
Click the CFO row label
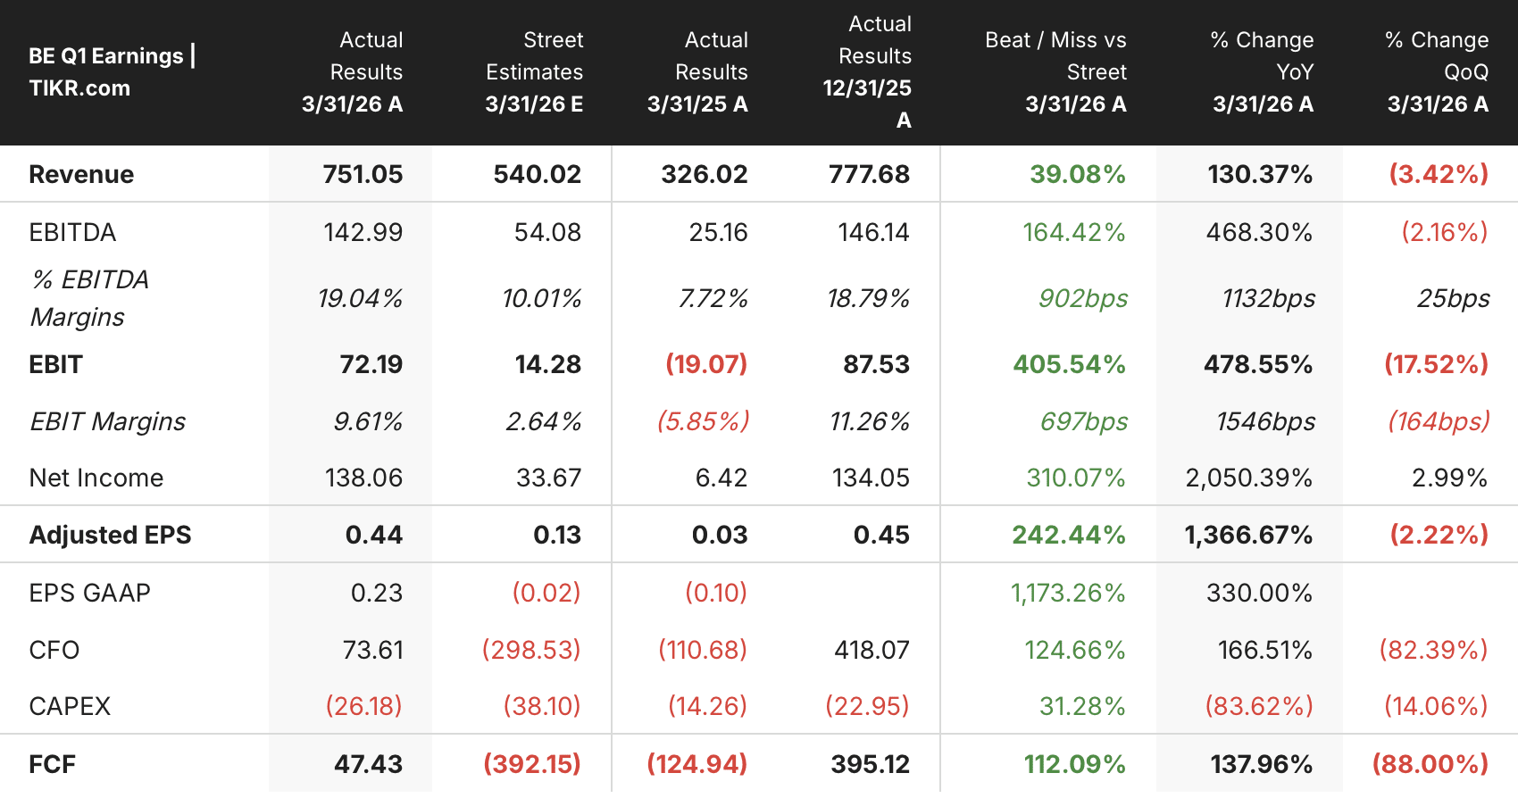[x=54, y=650]
